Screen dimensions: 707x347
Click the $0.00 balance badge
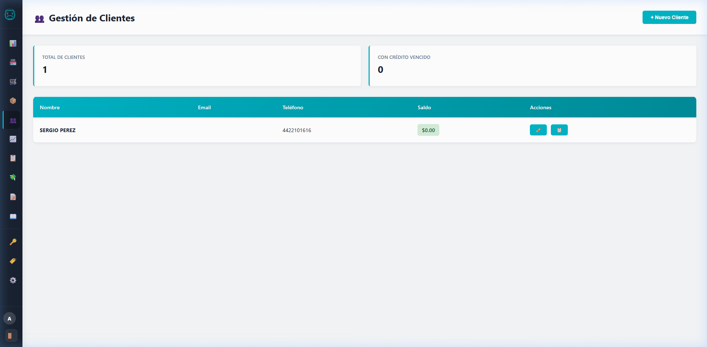(x=428, y=130)
